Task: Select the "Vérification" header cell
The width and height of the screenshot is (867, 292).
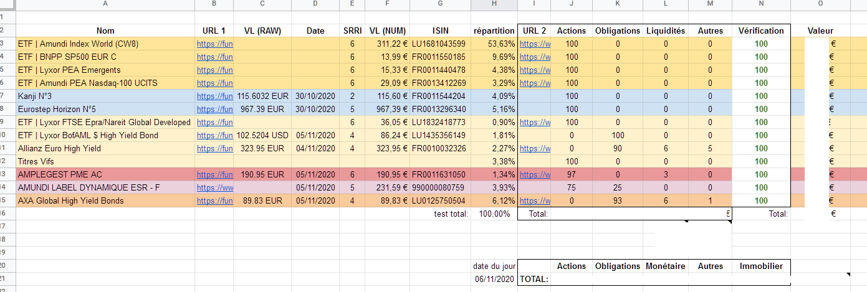Action: pos(760,31)
